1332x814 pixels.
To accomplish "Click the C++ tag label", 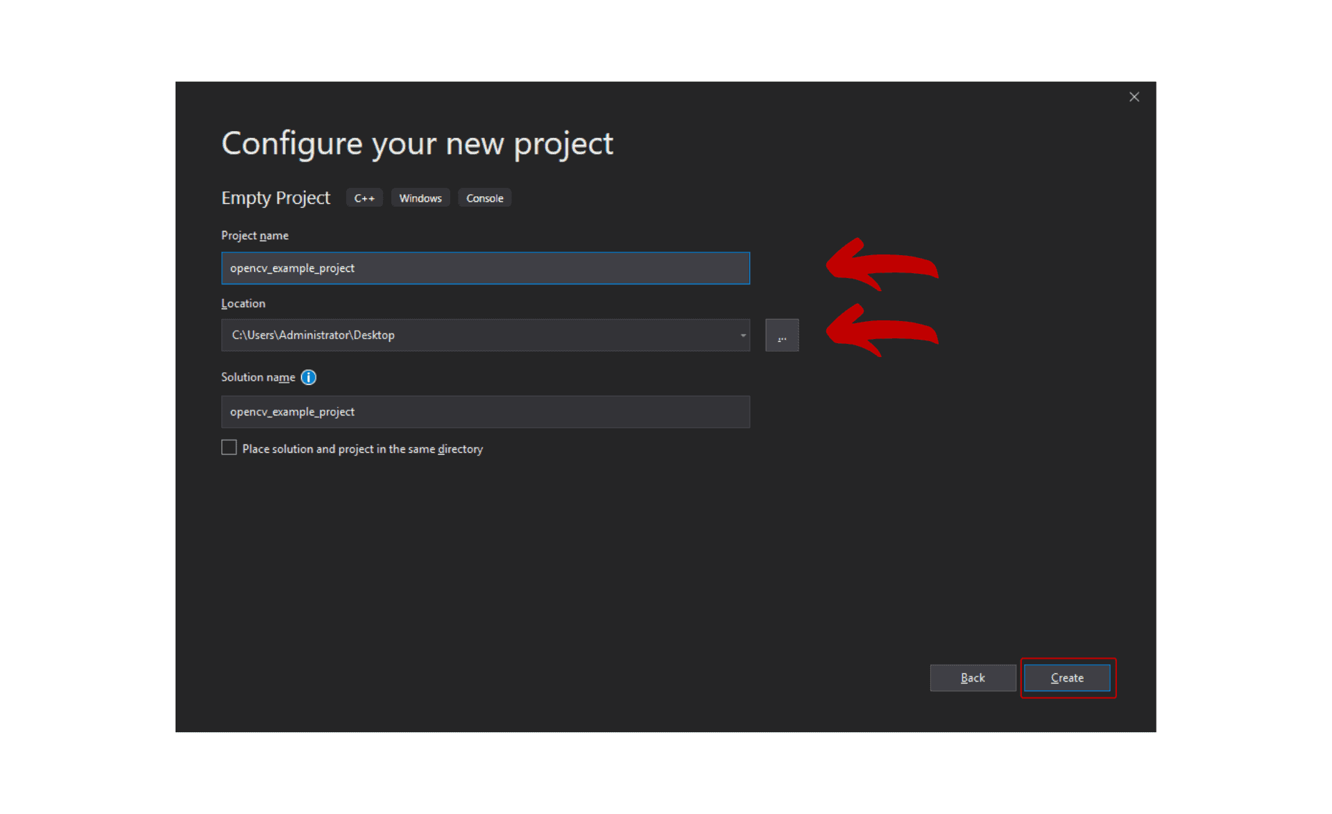I will pos(364,198).
